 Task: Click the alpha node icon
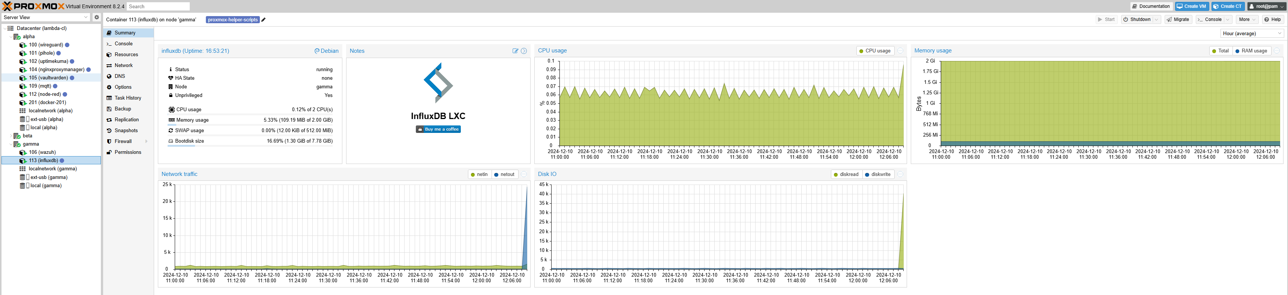pyautogui.click(x=17, y=37)
